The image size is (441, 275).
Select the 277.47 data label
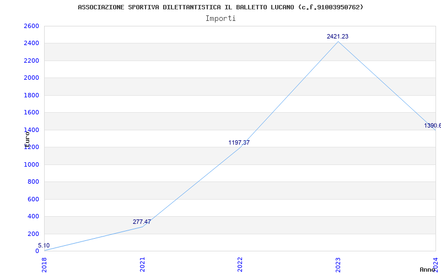pyautogui.click(x=142, y=222)
